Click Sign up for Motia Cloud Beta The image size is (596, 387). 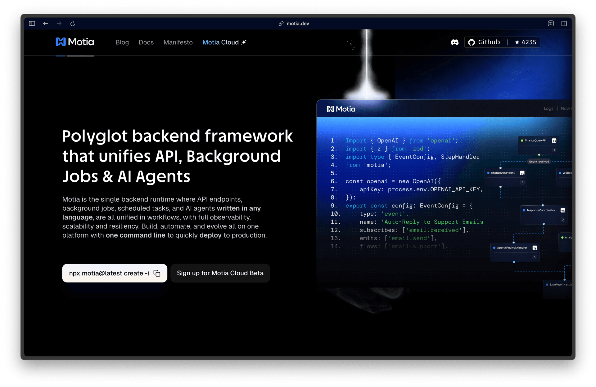[220, 273]
